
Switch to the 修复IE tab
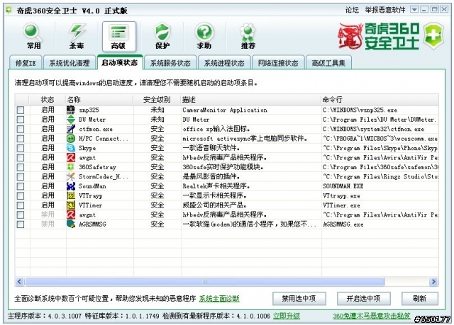click(x=26, y=63)
